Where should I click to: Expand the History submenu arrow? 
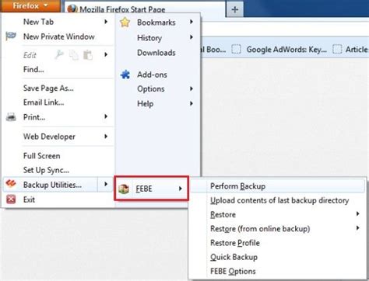[x=192, y=37]
